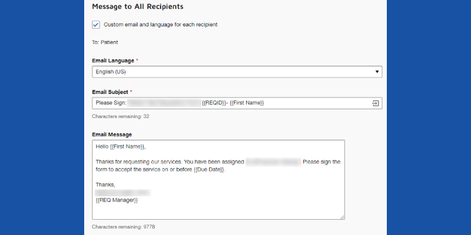
Task: Click the 'Custom email and language for each recipient' label
Action: (x=160, y=25)
